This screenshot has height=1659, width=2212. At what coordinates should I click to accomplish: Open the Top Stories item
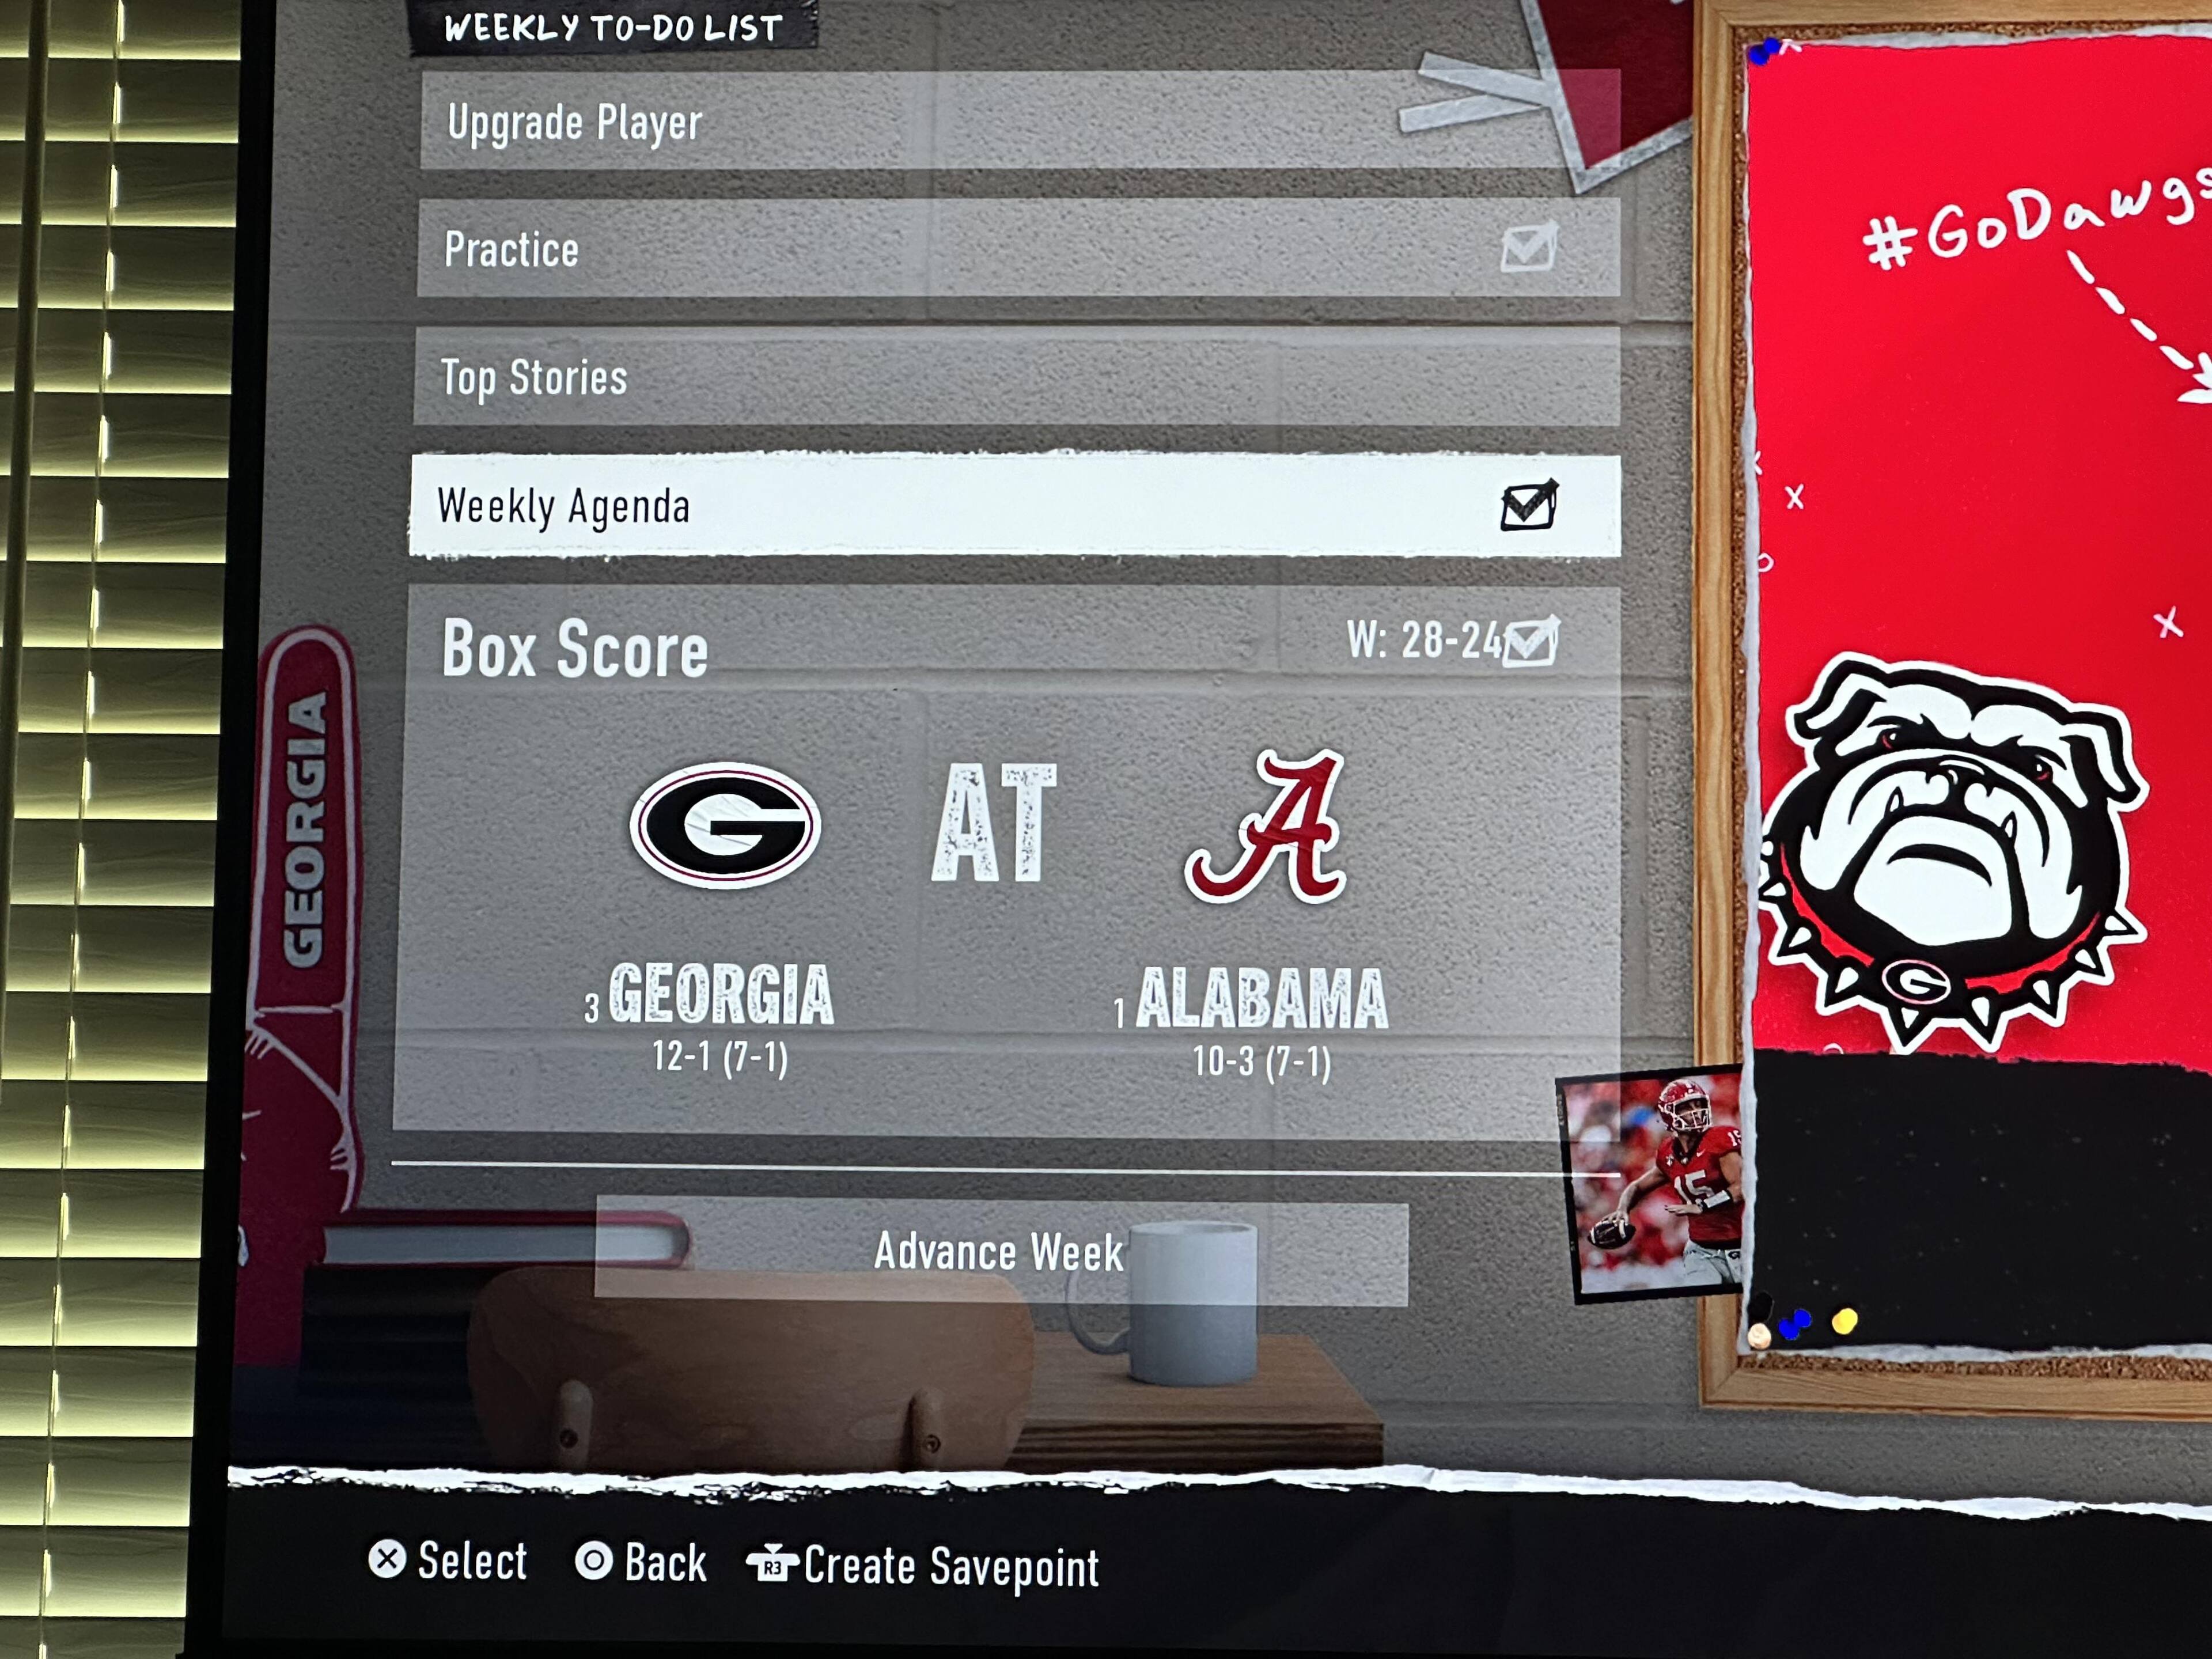tap(1017, 376)
